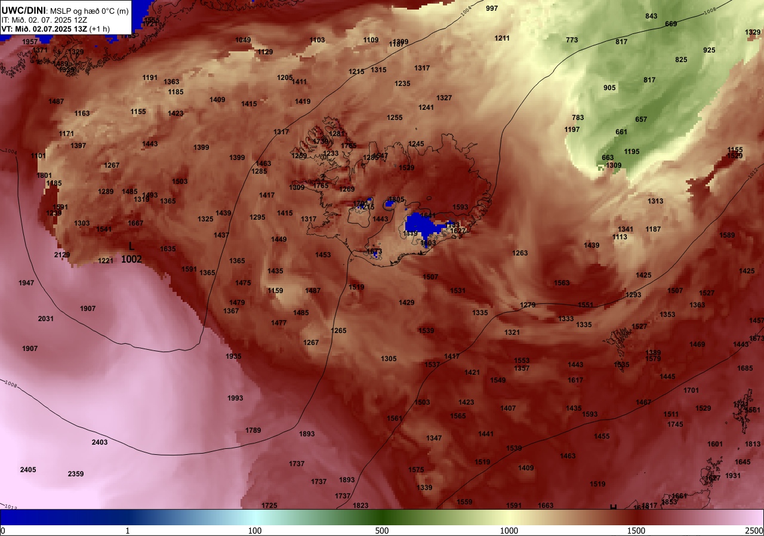
Task: Select the value '1551'
Action: [x=586, y=305]
